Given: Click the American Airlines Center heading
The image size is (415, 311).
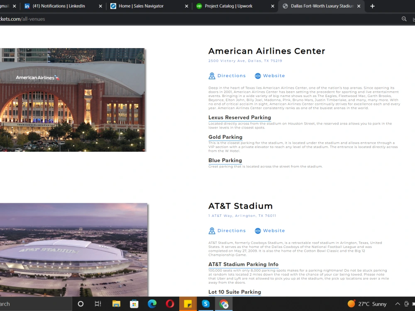Looking at the screenshot, I should [x=266, y=51].
